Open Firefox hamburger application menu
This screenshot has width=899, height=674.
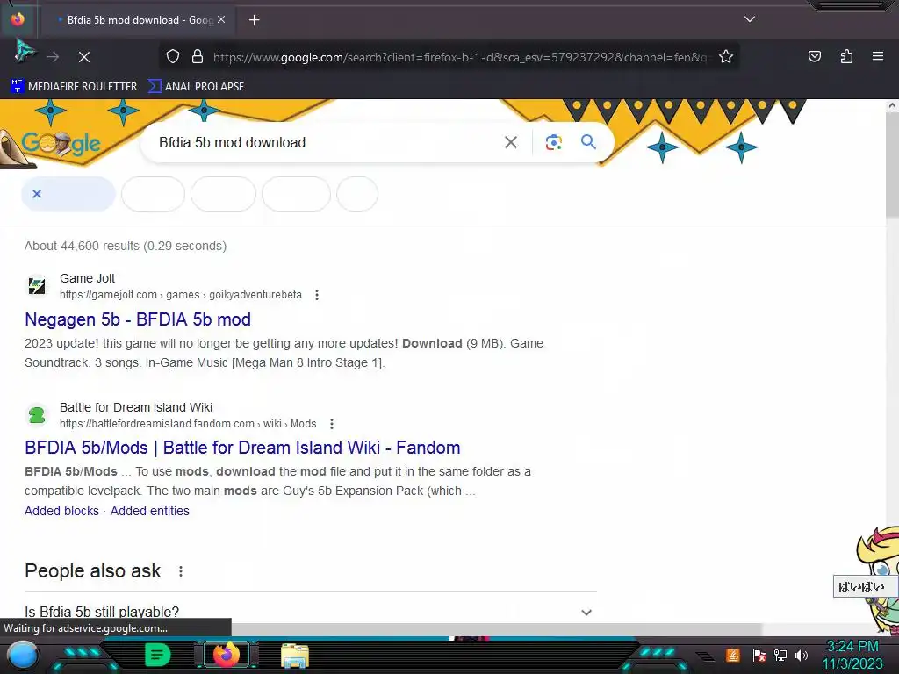pos(877,56)
